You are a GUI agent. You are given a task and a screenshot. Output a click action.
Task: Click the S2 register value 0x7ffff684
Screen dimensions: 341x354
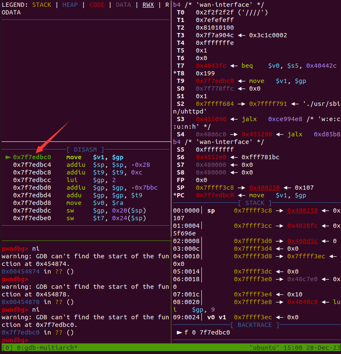point(214,104)
